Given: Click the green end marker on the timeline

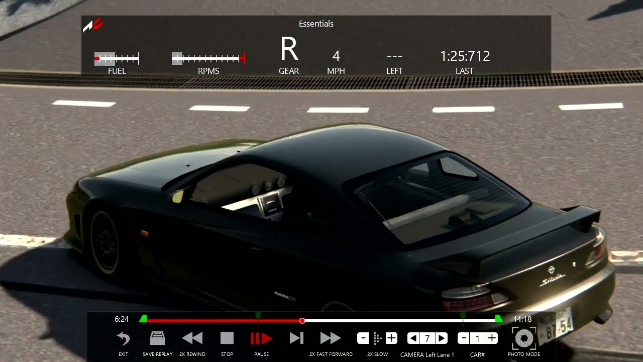Looking at the screenshot, I should (x=499, y=318).
